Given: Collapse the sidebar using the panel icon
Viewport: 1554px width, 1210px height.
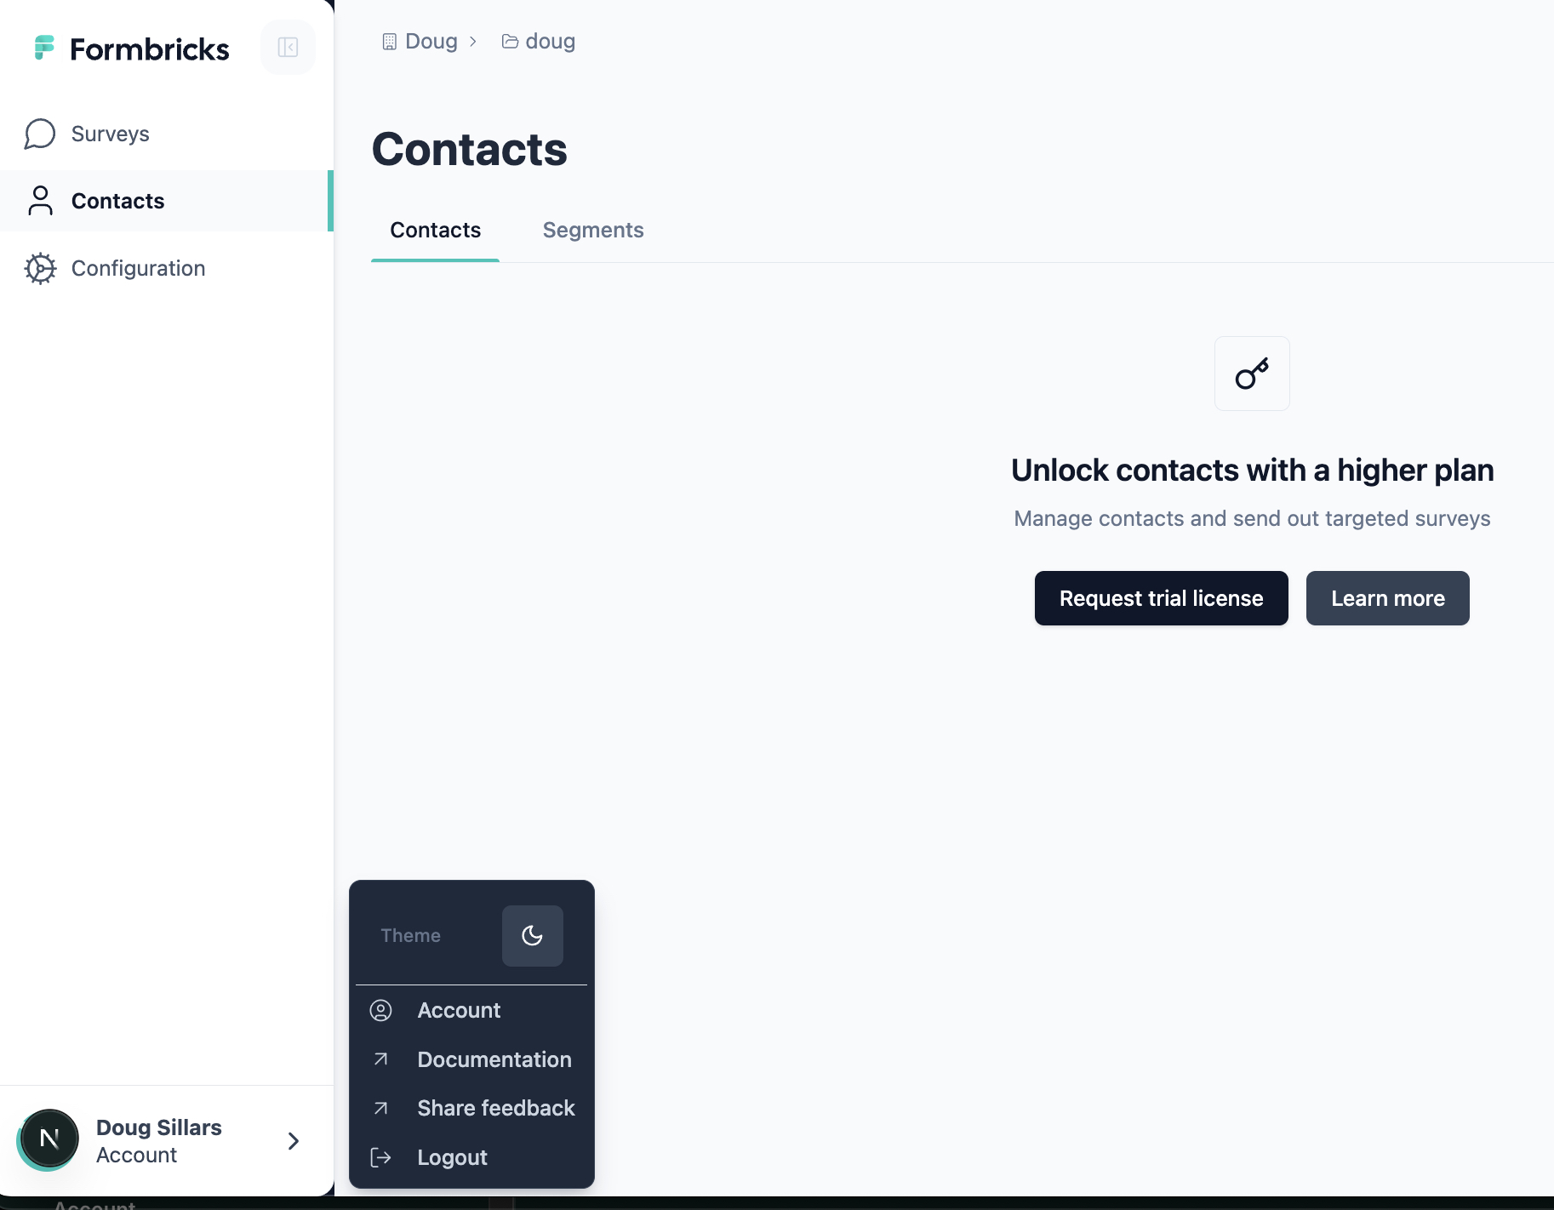Looking at the screenshot, I should [288, 48].
